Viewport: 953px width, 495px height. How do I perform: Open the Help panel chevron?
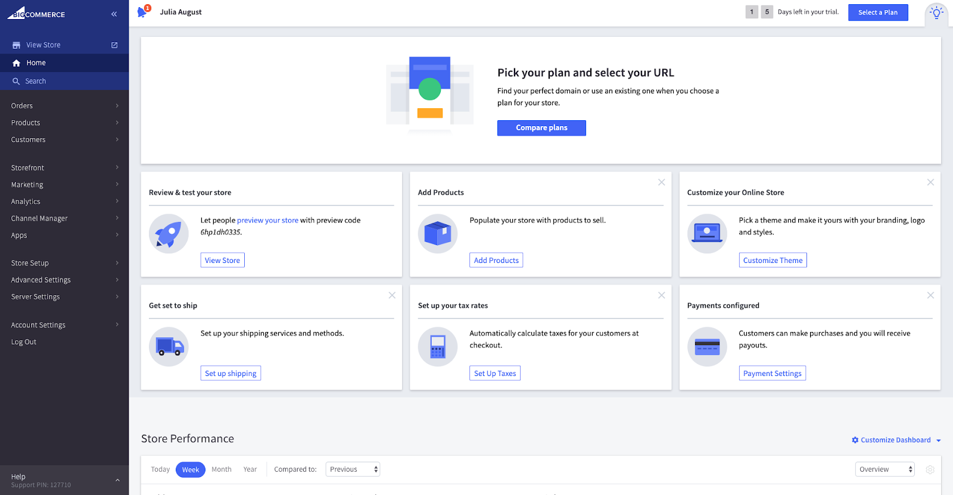pyautogui.click(x=117, y=480)
